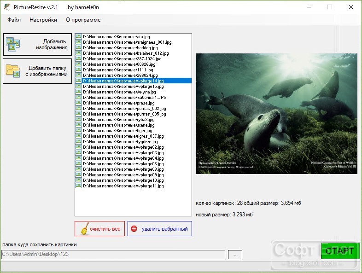The width and height of the screenshot is (362, 273).
Task: Select Акула.jpg in the file list
Action: [x=133, y=92]
